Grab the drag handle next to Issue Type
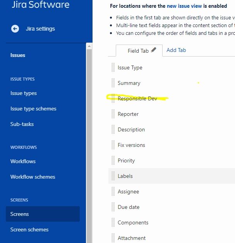235x243 pixels. [113, 67]
